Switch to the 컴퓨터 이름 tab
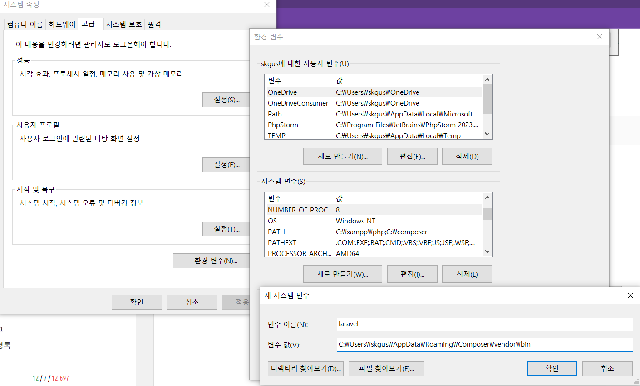The width and height of the screenshot is (640, 386). pos(25,24)
